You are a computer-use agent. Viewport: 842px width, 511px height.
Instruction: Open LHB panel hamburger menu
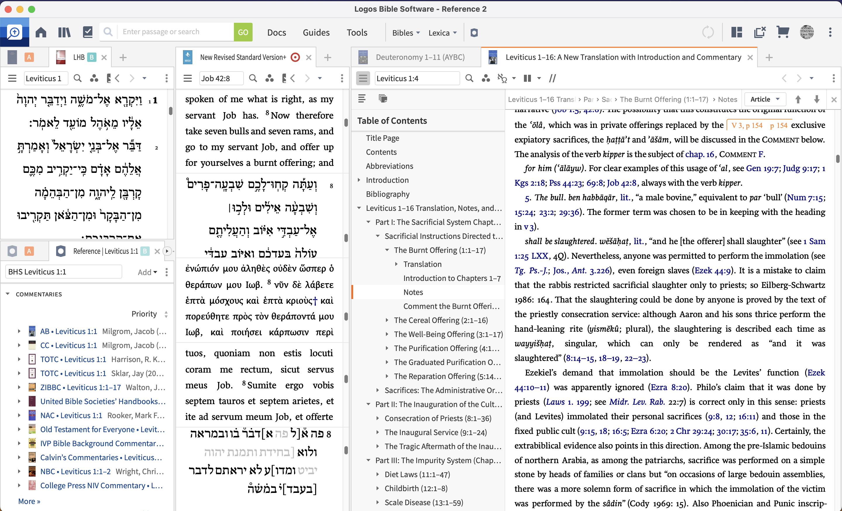pyautogui.click(x=12, y=79)
